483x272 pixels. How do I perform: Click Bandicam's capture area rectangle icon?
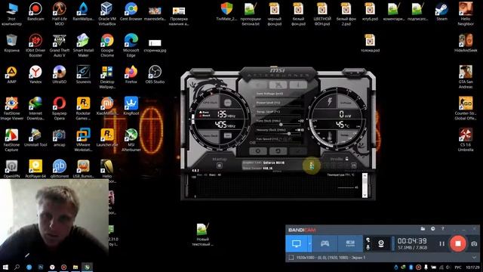coord(291,257)
